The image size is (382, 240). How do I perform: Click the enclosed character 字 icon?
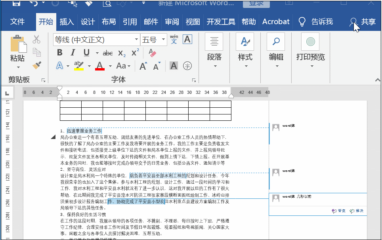point(187,66)
